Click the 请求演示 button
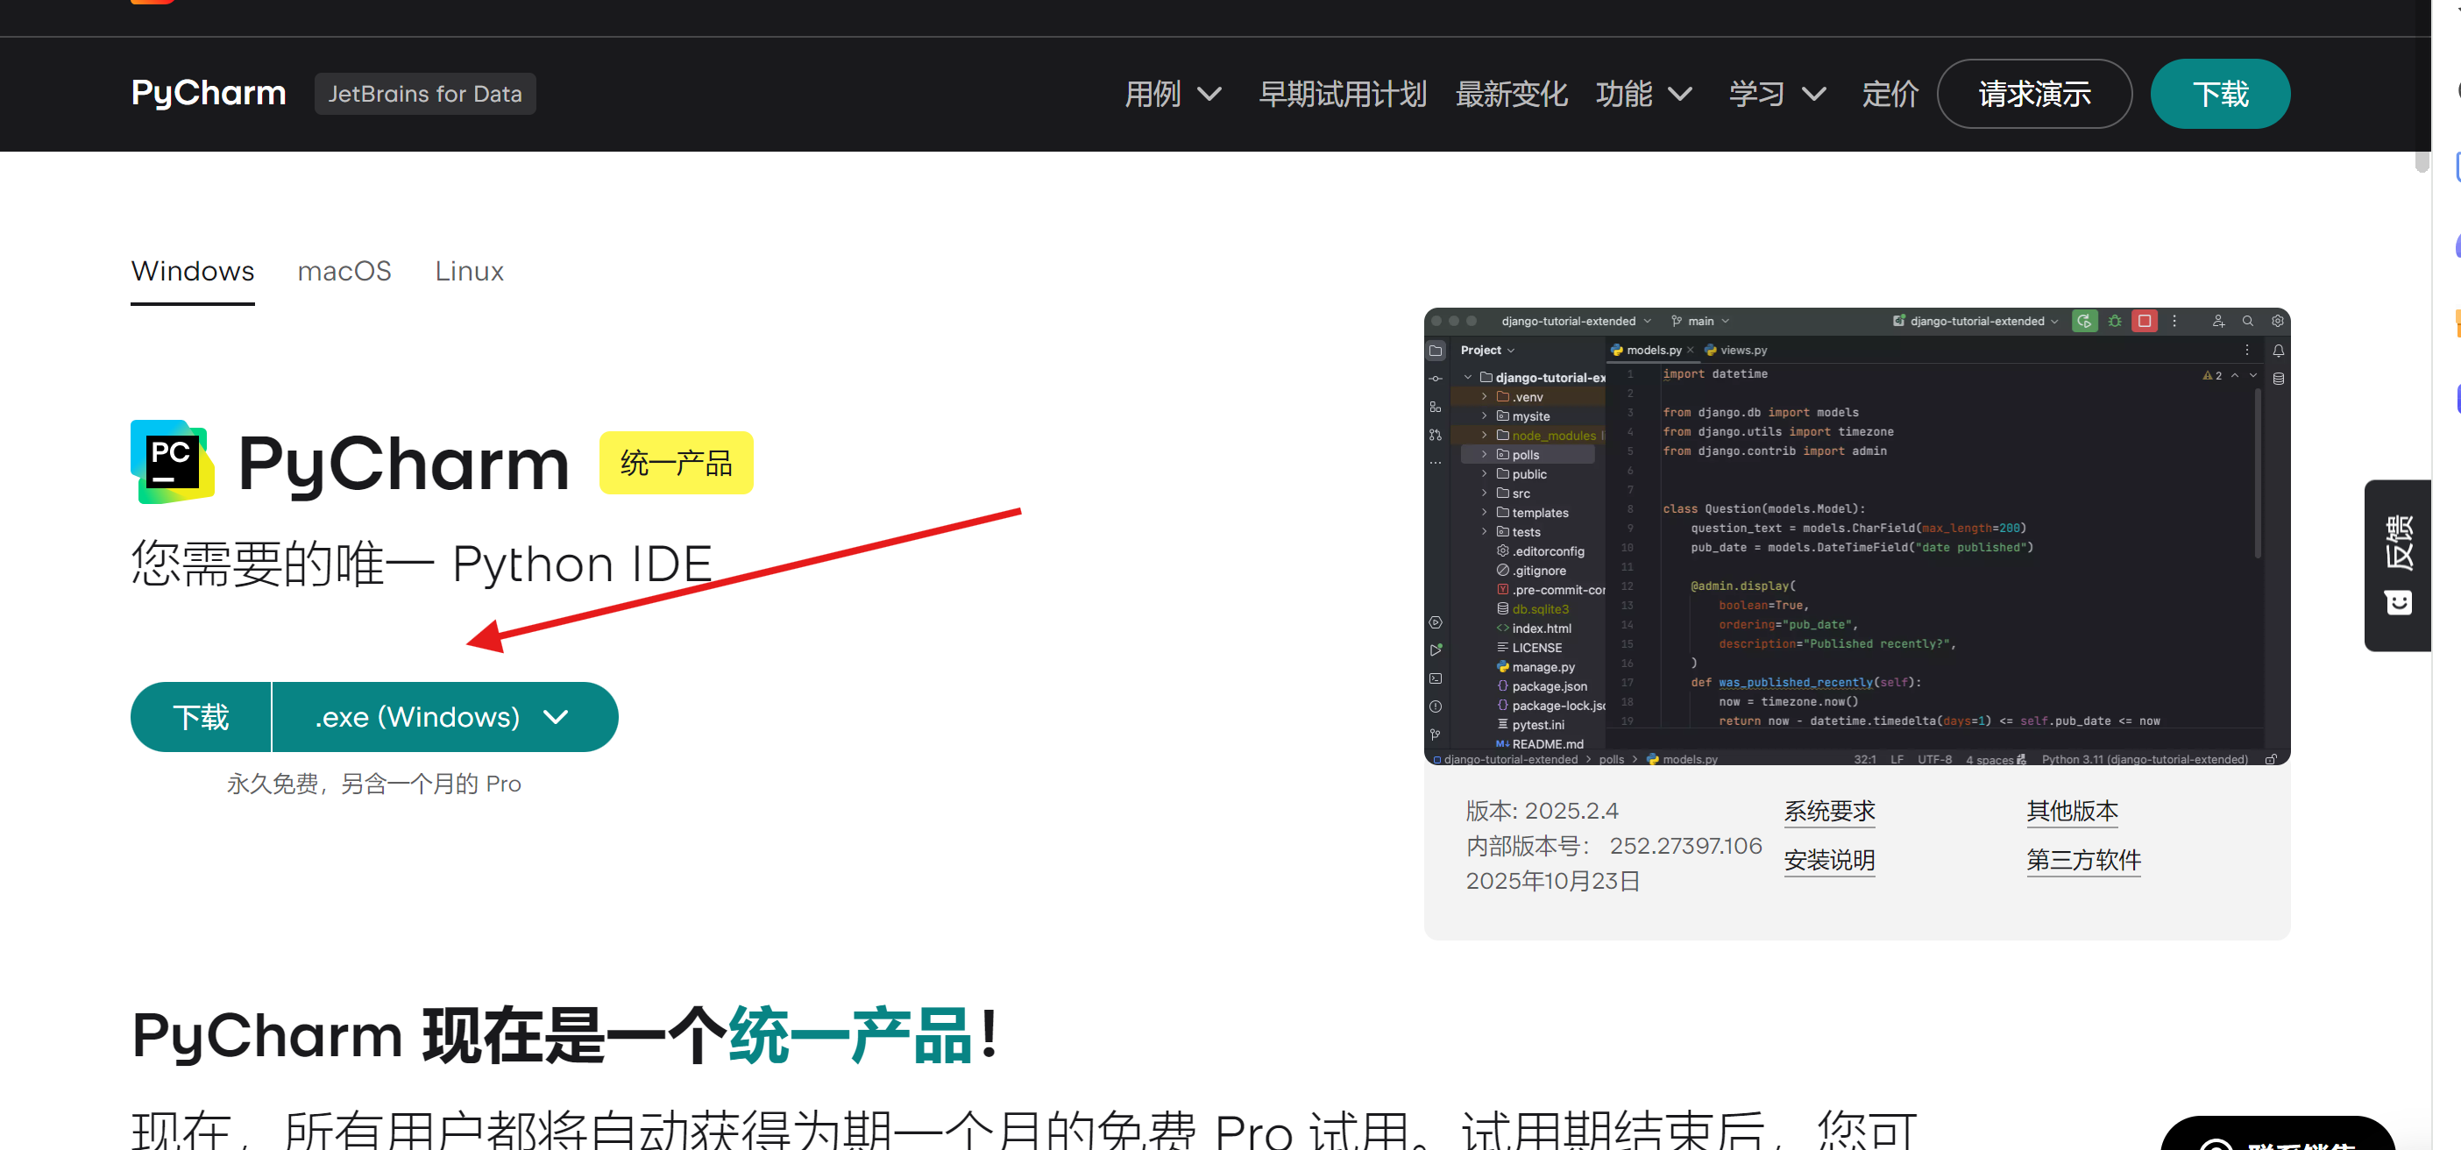This screenshot has width=2461, height=1150. coord(2034,94)
